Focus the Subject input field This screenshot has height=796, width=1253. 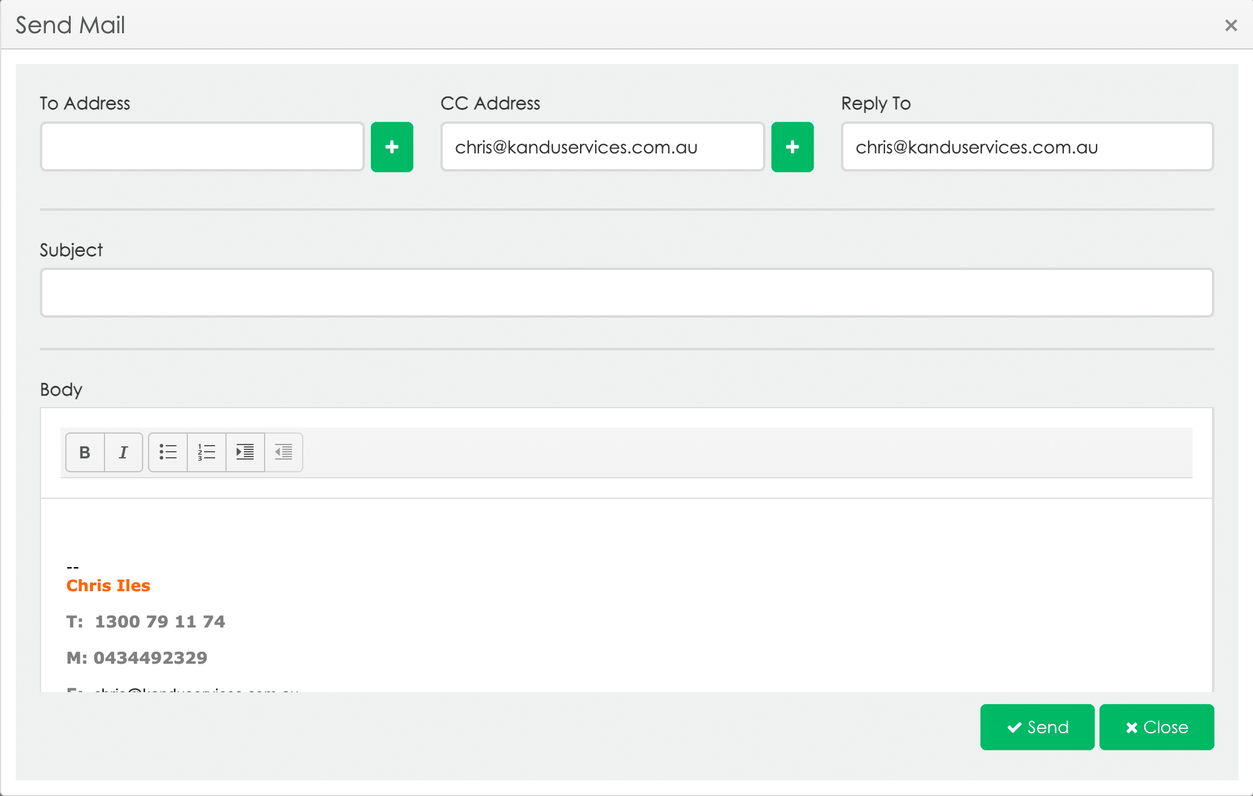(626, 293)
